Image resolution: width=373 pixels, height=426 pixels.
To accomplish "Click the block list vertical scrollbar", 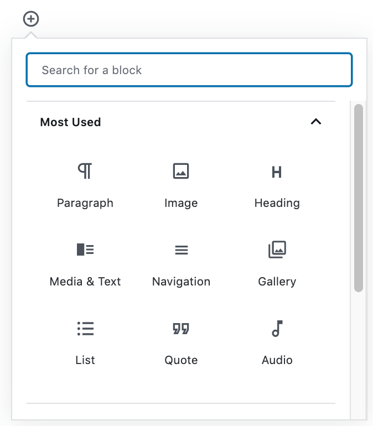I will (359, 198).
